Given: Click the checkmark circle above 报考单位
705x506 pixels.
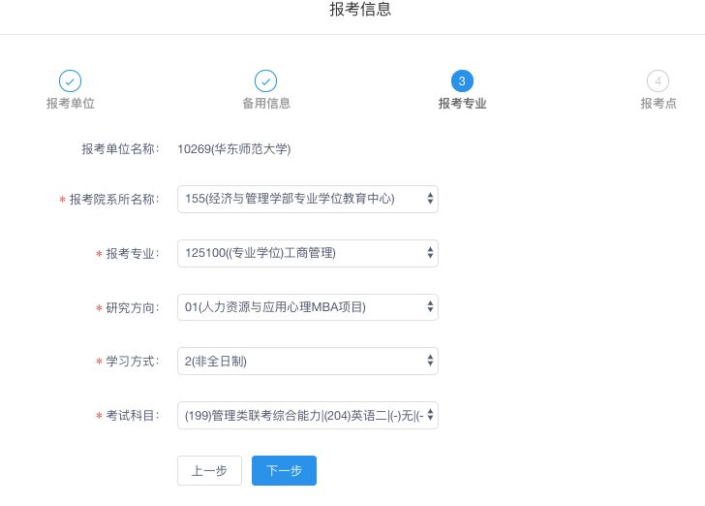Looking at the screenshot, I should pyautogui.click(x=70, y=81).
